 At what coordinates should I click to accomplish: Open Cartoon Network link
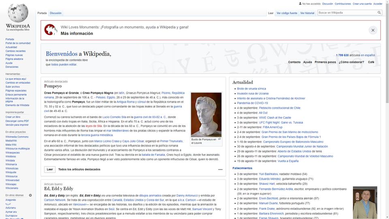coord(55,200)
